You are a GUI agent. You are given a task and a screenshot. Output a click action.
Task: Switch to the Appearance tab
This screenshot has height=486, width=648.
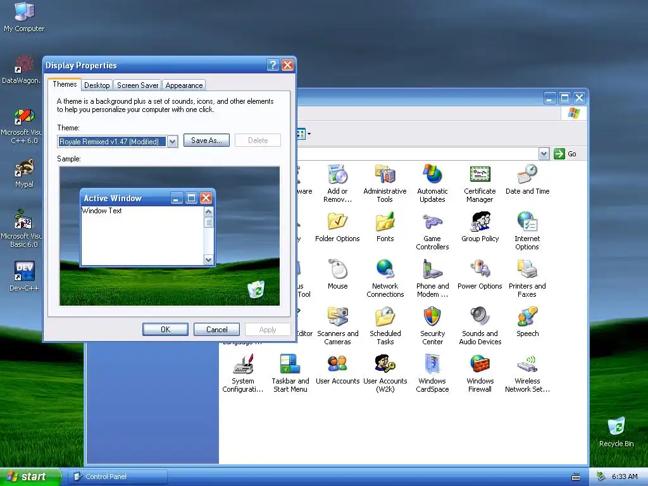tap(184, 85)
